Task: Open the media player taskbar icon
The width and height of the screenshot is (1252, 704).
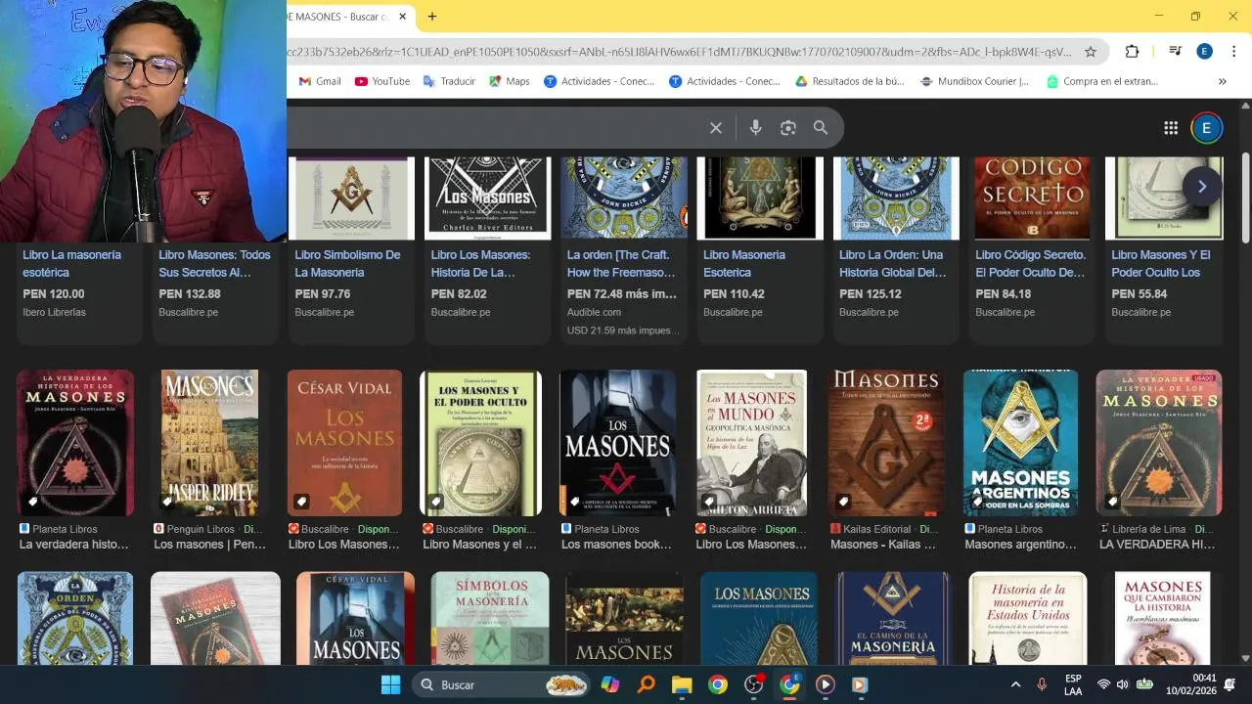Action: point(825,684)
